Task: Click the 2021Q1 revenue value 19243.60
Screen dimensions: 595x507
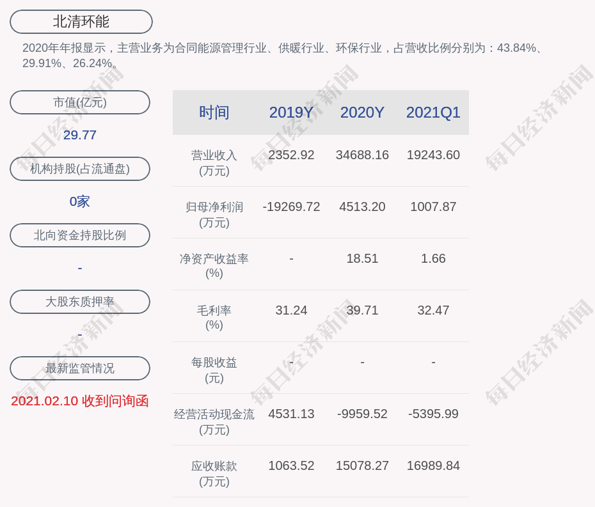Action: [x=433, y=155]
